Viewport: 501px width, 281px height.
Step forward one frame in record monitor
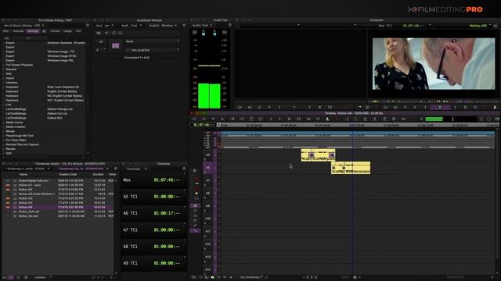pos(415,108)
